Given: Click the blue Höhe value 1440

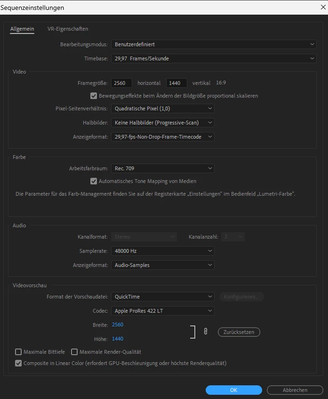Looking at the screenshot, I should click(x=118, y=339).
